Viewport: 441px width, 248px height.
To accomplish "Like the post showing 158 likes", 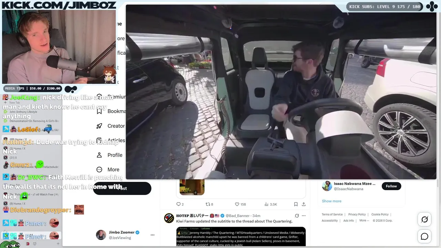I will [x=237, y=204].
